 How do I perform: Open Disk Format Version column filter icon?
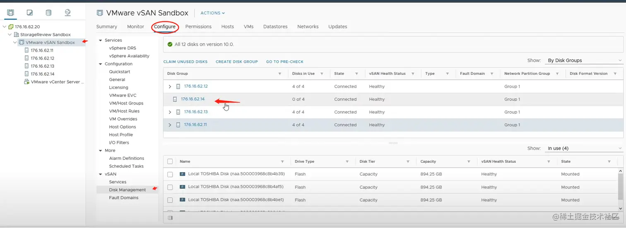[x=616, y=74]
